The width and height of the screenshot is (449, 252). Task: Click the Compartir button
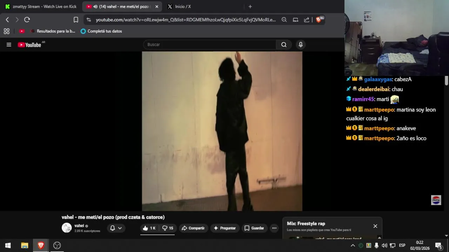point(193,228)
